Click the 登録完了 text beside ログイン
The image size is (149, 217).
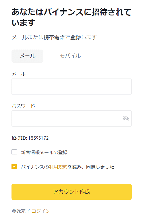[21, 211]
